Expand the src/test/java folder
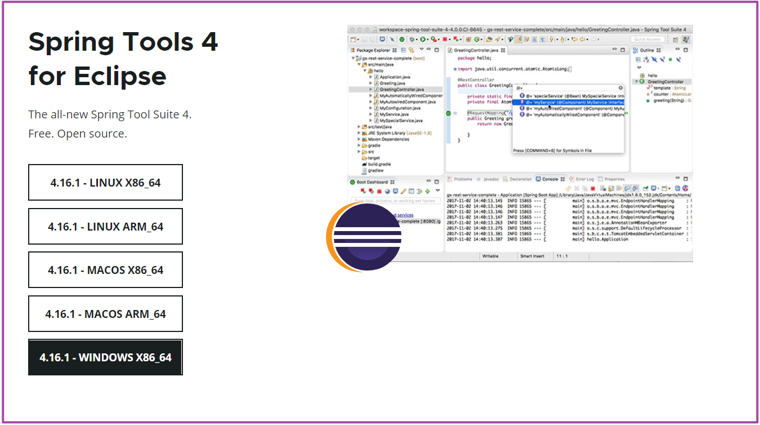This screenshot has height=425, width=760. point(359,127)
